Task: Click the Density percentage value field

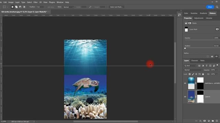Action: point(216,38)
